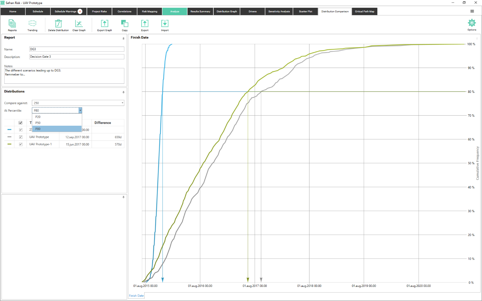Select the Distribution Comparison tab
The height and width of the screenshot is (301, 482).
click(335, 11)
